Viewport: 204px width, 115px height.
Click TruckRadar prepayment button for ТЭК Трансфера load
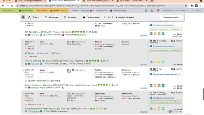point(166,29)
